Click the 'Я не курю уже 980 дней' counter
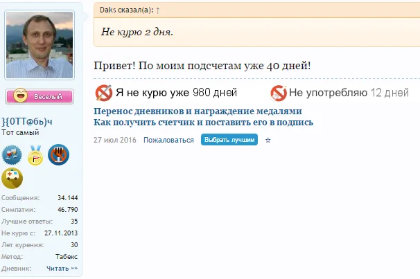Screen dimensions: 420x279 176,93
